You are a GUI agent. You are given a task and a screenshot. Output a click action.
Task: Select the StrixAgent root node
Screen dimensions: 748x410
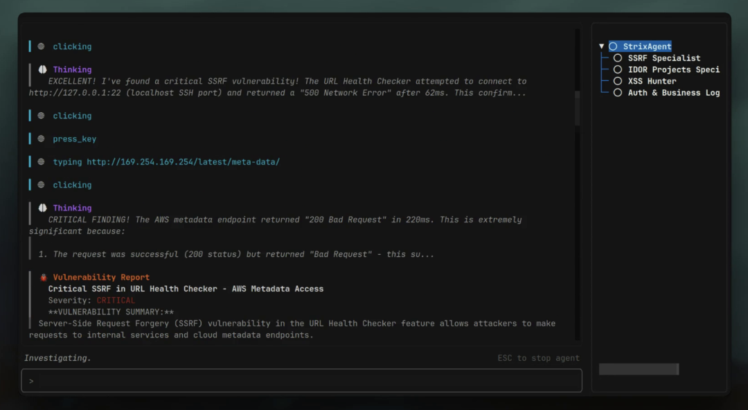[647, 46]
